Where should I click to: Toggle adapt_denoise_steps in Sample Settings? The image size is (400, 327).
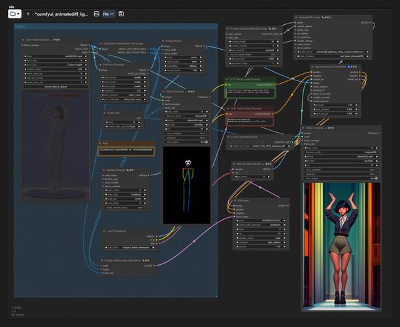click(x=125, y=207)
